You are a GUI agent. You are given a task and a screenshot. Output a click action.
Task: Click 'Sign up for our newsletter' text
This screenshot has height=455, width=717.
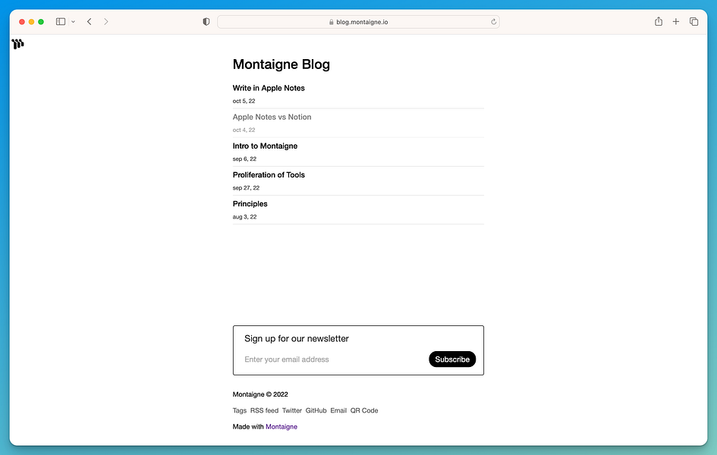(297, 338)
